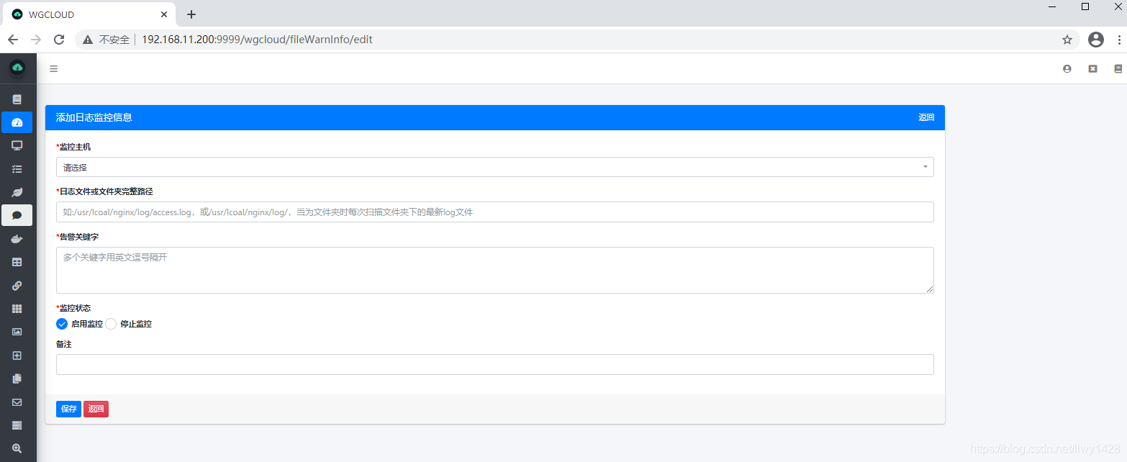Click the X box icon in app header
Screen dimensions: 1127x462
(x=1092, y=69)
